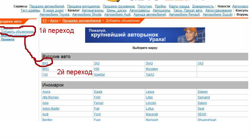Select the УАЗ brand

point(200,63)
